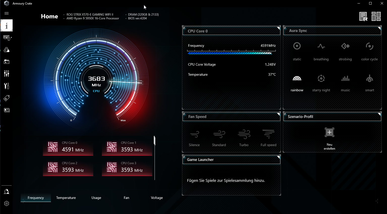
Task: Switch to the Temperature tab
Action: pyautogui.click(x=66, y=198)
